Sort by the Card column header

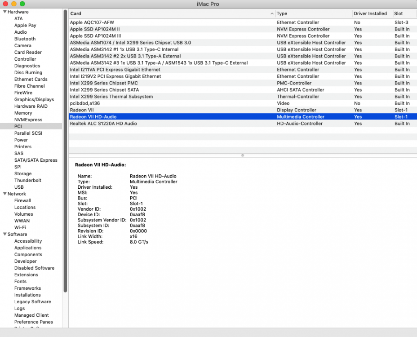pyautogui.click(x=75, y=13)
